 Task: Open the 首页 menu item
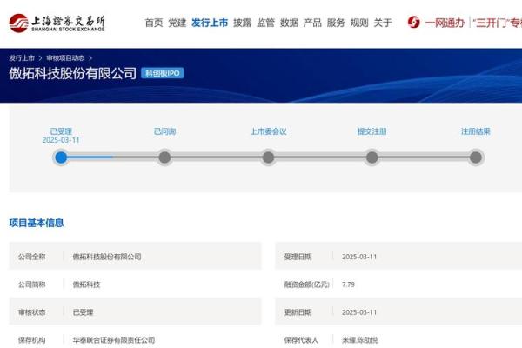click(x=154, y=23)
